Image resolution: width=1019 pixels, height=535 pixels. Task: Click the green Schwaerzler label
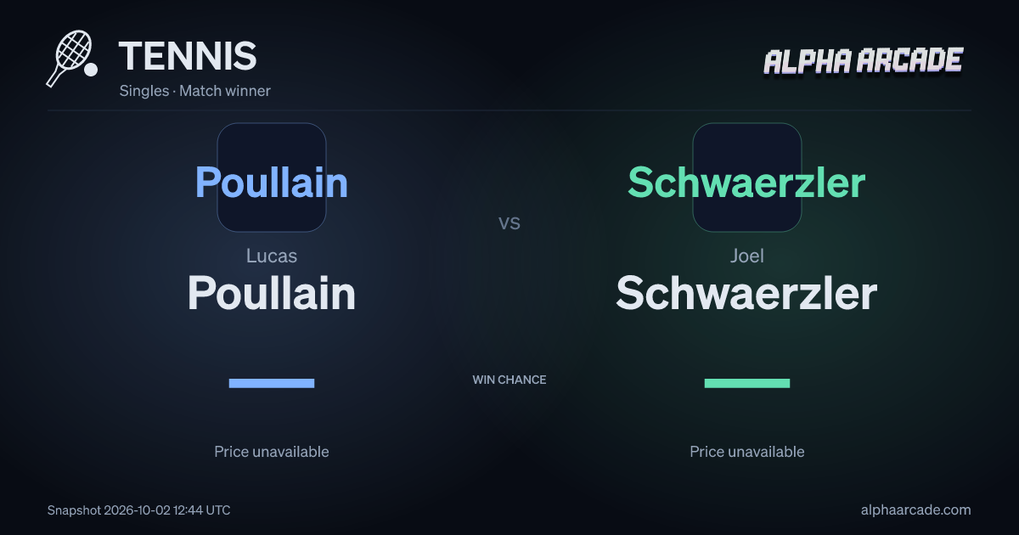[x=746, y=183]
